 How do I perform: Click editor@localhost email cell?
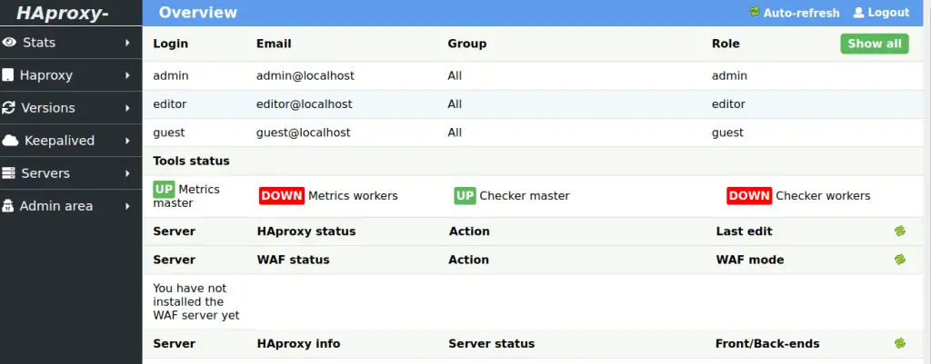click(304, 104)
